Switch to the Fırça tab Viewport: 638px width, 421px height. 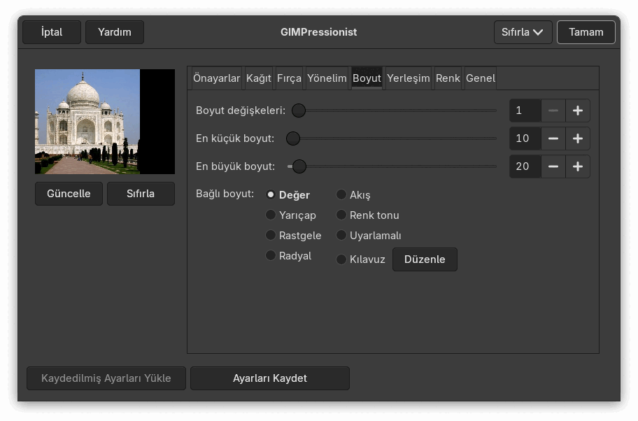(x=289, y=78)
